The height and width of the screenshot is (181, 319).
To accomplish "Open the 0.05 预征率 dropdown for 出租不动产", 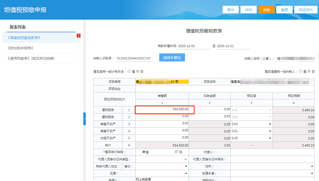I will click(251, 138).
